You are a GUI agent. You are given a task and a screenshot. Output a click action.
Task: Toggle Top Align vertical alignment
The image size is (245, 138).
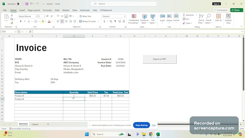58,16
